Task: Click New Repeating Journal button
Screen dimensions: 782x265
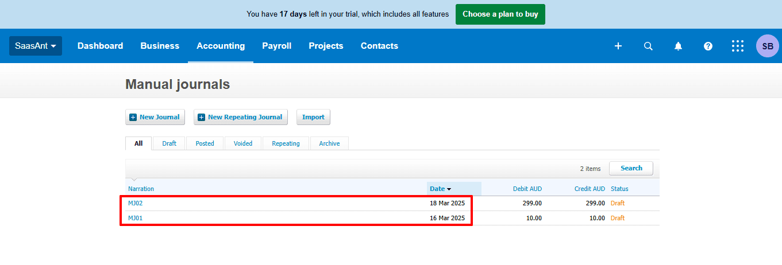Action: click(x=240, y=117)
